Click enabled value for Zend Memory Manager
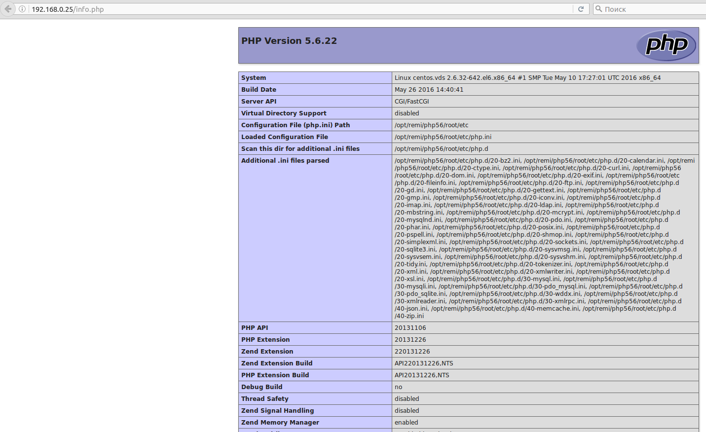This screenshot has width=706, height=432. pos(406,423)
